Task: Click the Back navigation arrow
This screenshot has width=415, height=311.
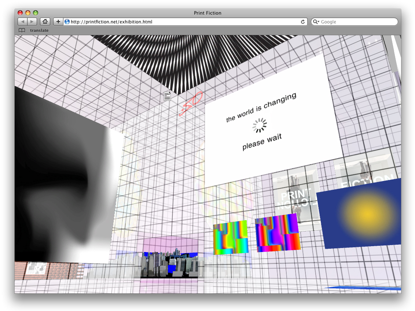Action: pos(23,22)
